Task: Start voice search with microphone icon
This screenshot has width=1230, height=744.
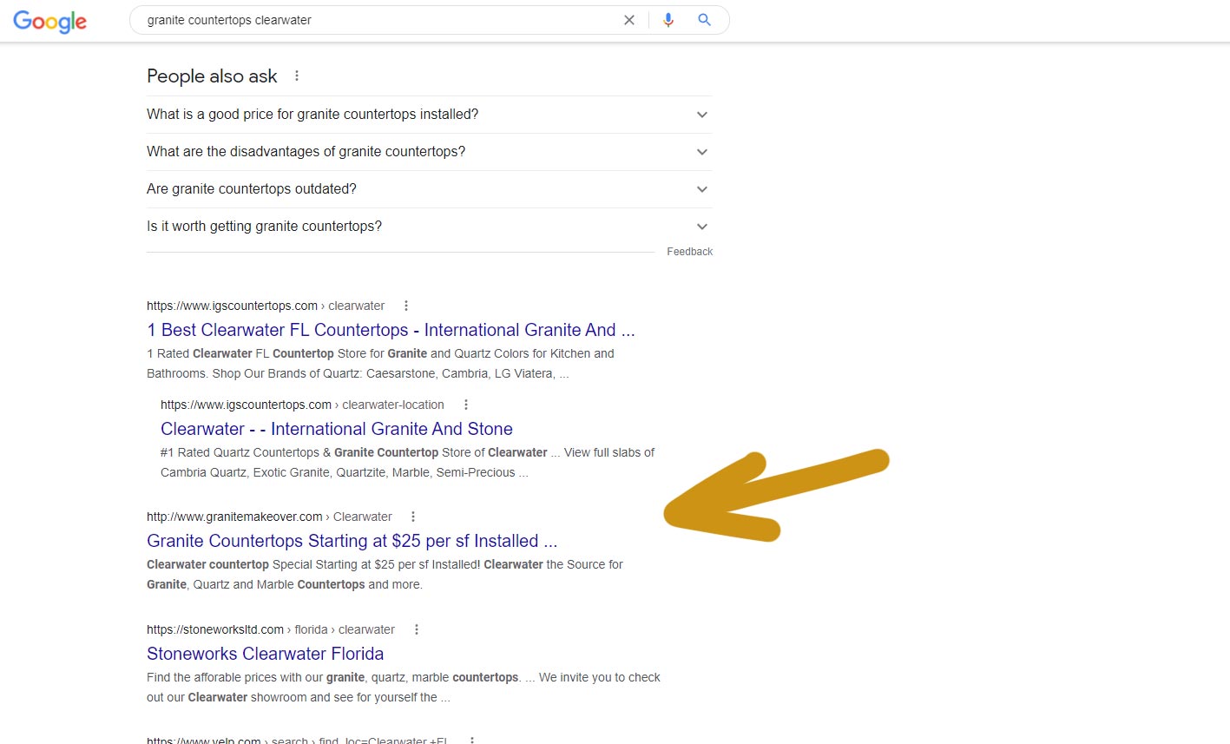Action: point(668,20)
